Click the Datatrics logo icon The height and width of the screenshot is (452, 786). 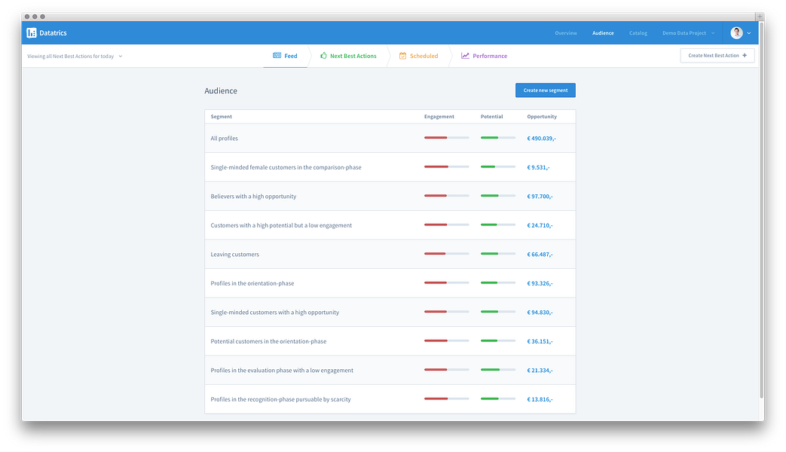tap(31, 32)
